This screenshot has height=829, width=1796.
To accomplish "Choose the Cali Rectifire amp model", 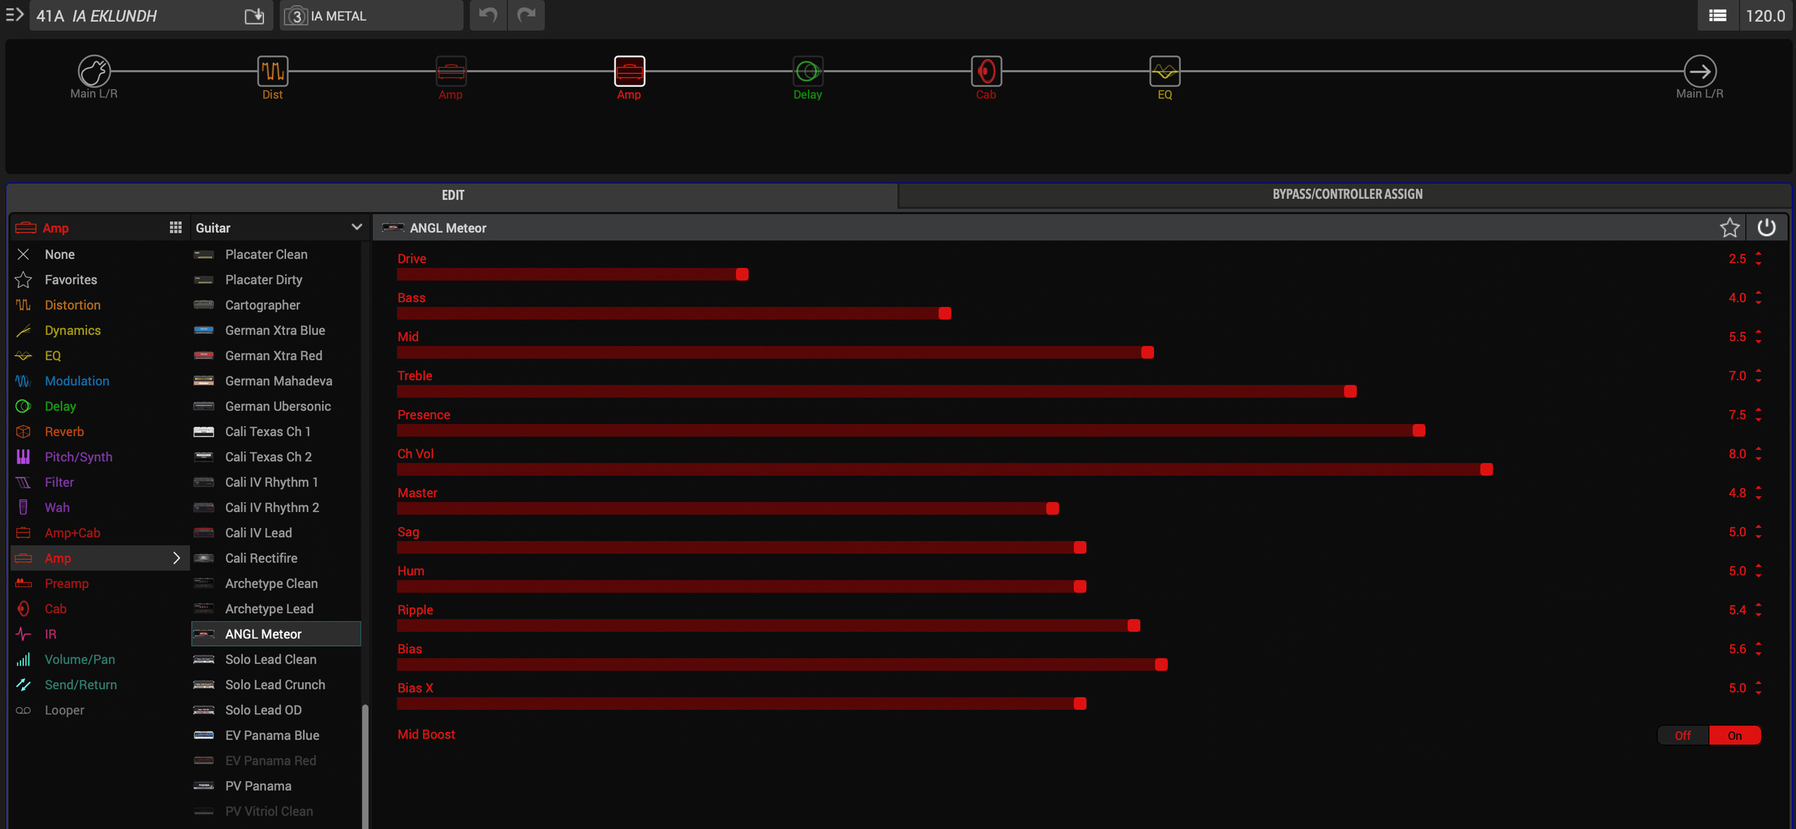I will pos(261,558).
